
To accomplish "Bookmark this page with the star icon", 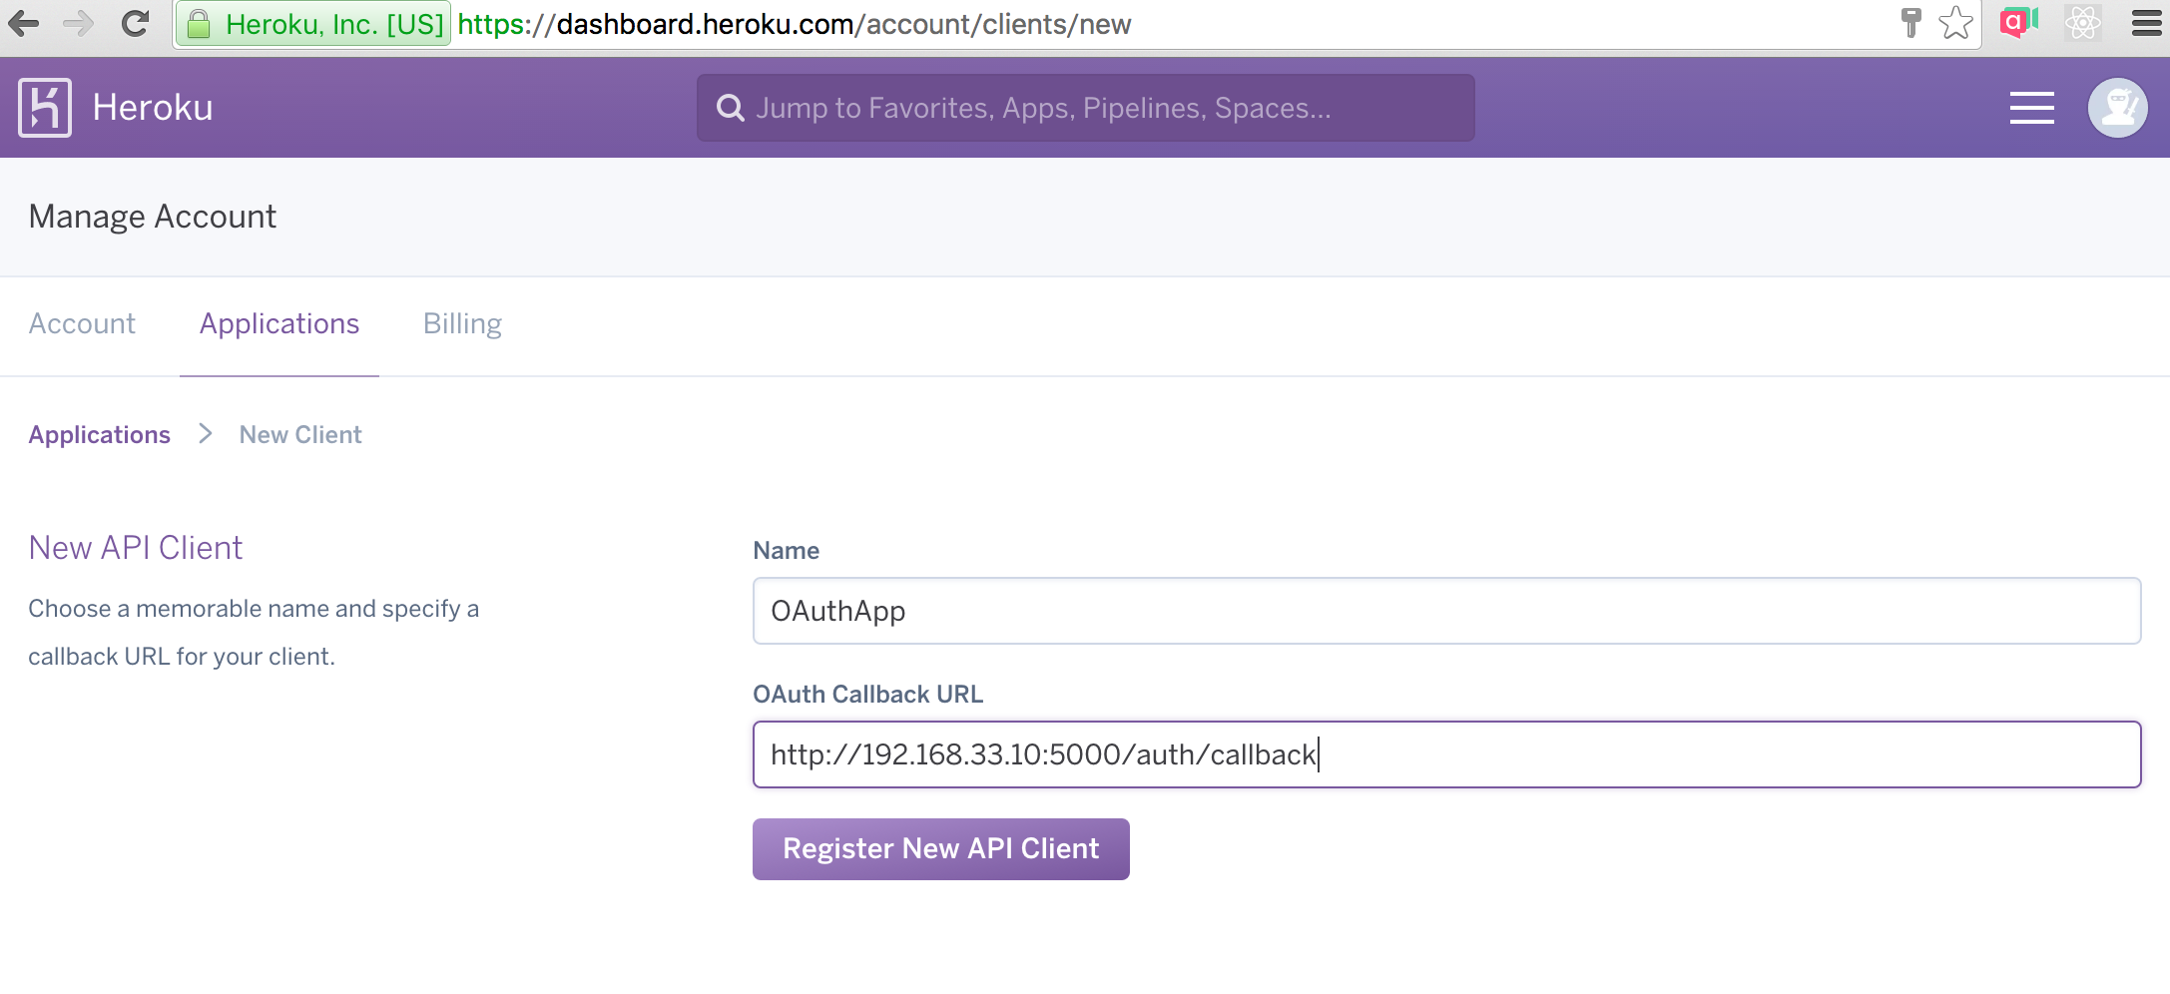I will tap(1956, 23).
